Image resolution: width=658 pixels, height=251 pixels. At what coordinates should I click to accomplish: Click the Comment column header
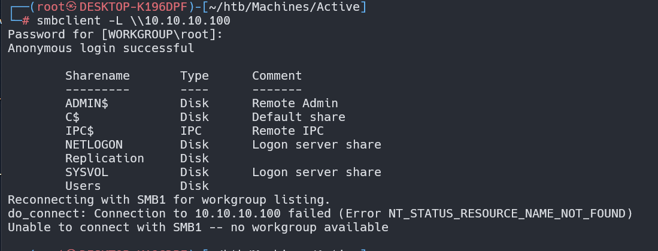pos(277,76)
